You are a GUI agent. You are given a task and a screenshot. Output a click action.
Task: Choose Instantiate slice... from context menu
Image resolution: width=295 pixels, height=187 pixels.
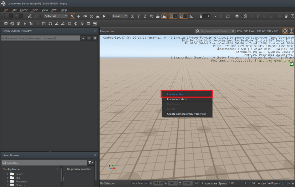point(187,99)
